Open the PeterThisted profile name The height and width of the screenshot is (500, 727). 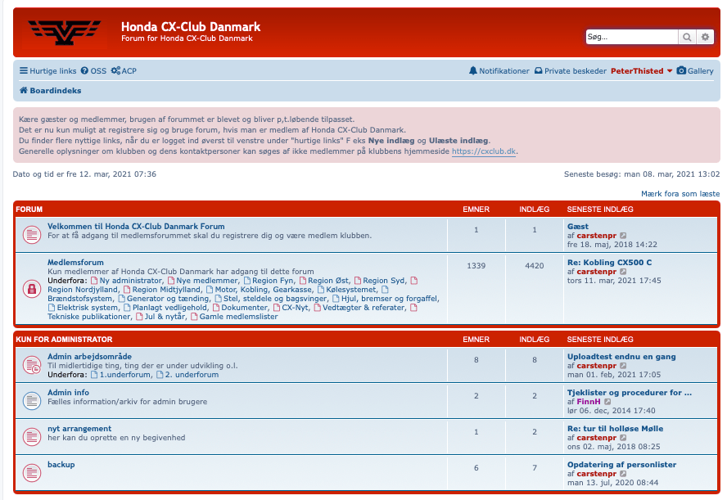637,71
